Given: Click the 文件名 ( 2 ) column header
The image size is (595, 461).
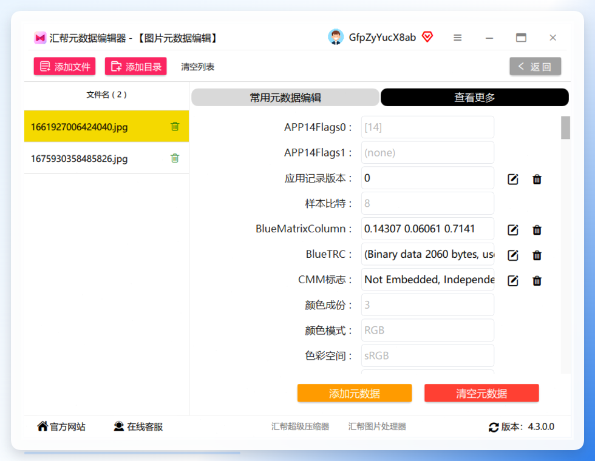Looking at the screenshot, I should click(107, 95).
